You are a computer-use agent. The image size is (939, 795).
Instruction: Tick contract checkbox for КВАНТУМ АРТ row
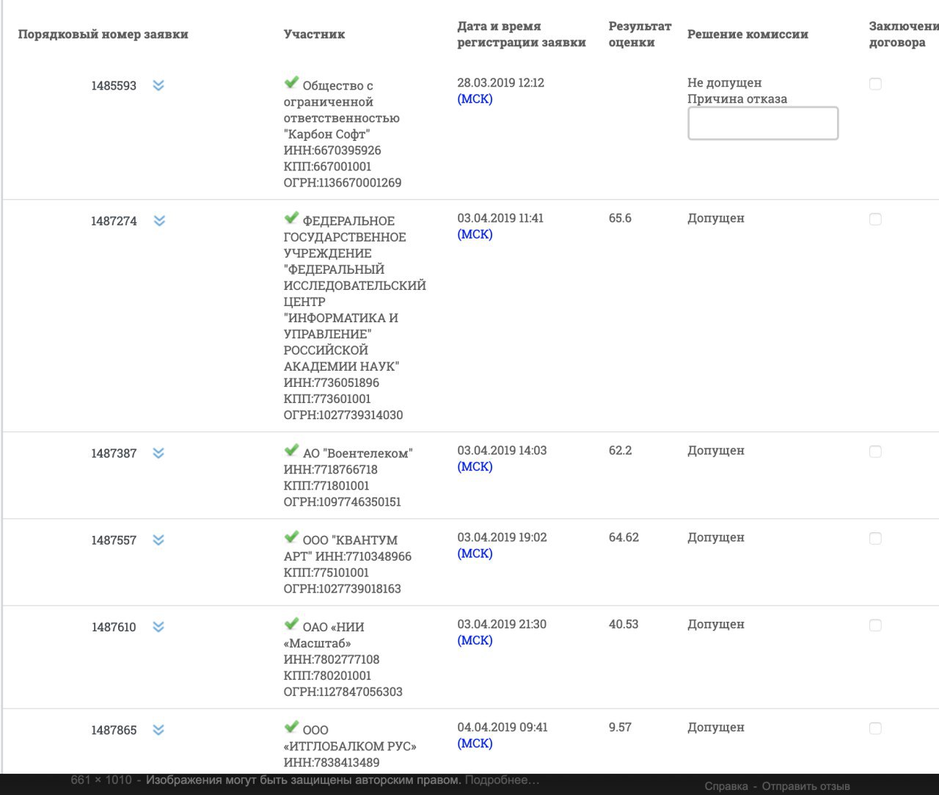(x=875, y=538)
